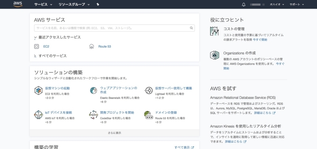Open IoT デバイスを接続 link
This screenshot has width=317, height=149.
click(x=58, y=113)
